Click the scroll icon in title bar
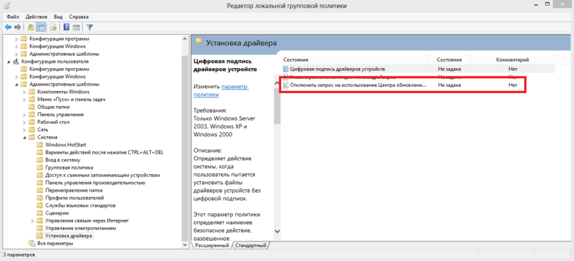This screenshot has width=574, height=261. [x=7, y=5]
